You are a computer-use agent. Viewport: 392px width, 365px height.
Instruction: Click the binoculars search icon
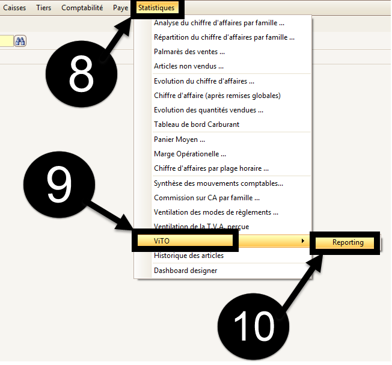[20, 41]
